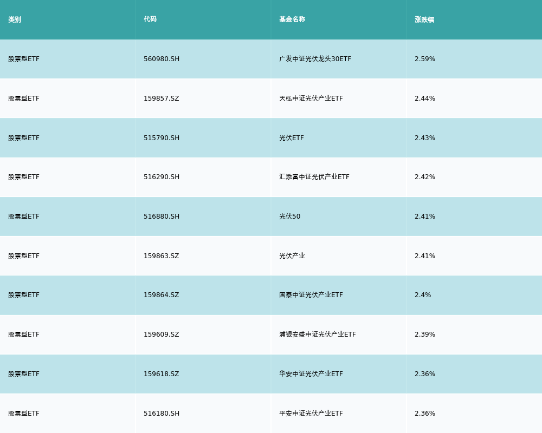Viewport: 542px width, 433px height.
Task: Click 股票型ETF in the 159857.SZ row
Action: [24, 99]
